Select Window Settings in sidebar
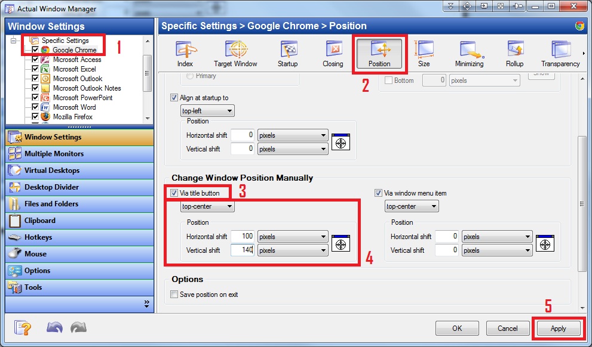The image size is (592, 347). tap(79, 137)
